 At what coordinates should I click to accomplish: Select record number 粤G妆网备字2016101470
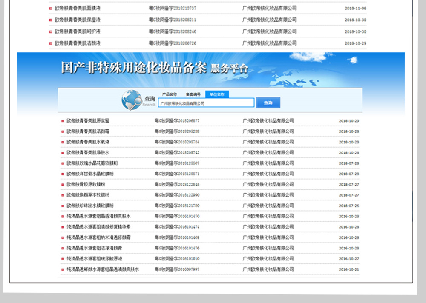(x=177, y=216)
